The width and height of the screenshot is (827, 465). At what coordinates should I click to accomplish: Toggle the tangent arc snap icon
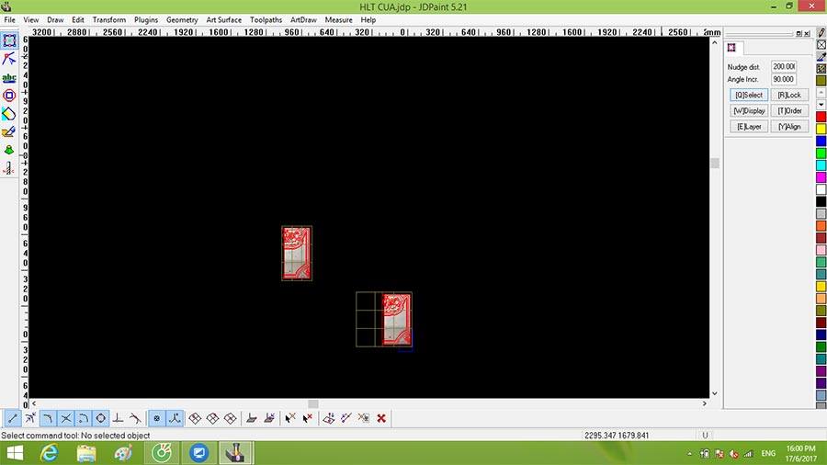point(48,419)
